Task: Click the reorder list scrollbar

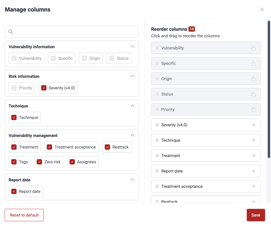Action: [269, 89]
